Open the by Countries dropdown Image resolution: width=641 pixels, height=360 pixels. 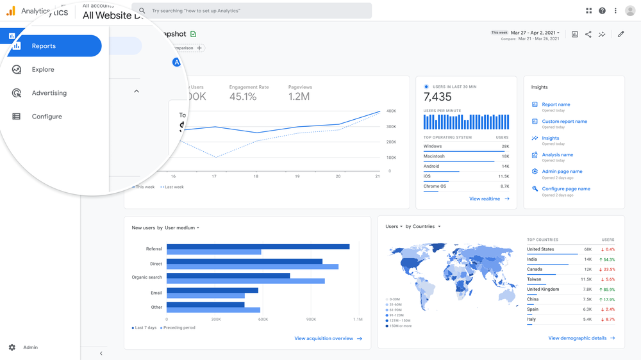coord(423,227)
